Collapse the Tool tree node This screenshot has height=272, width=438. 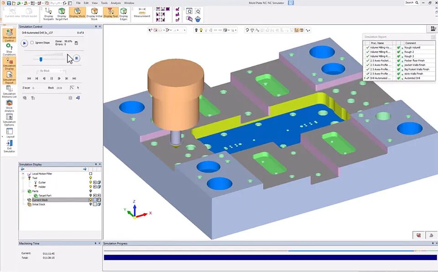[x=23, y=178]
